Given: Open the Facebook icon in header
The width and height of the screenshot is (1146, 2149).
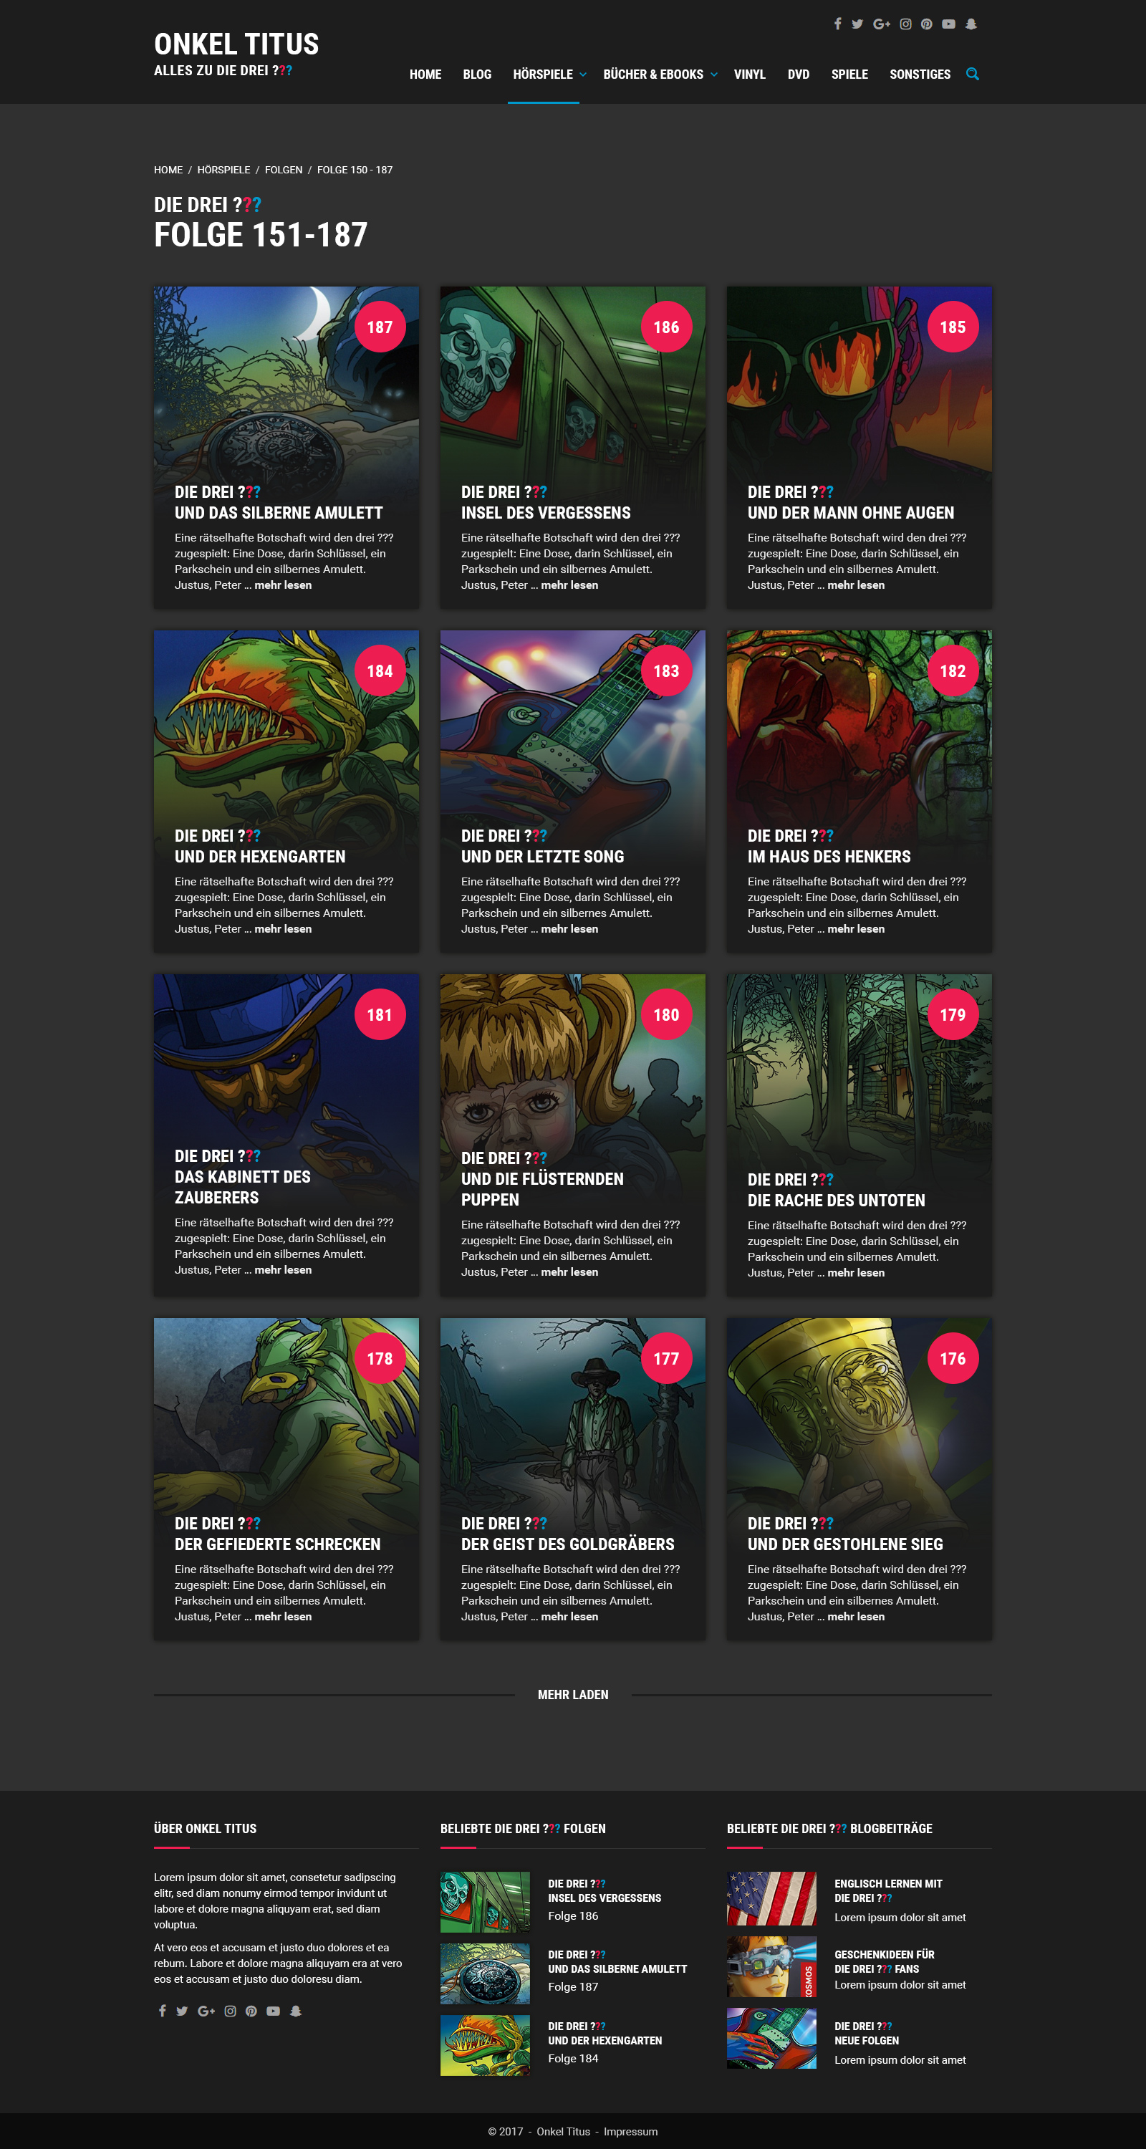Looking at the screenshot, I should [837, 24].
